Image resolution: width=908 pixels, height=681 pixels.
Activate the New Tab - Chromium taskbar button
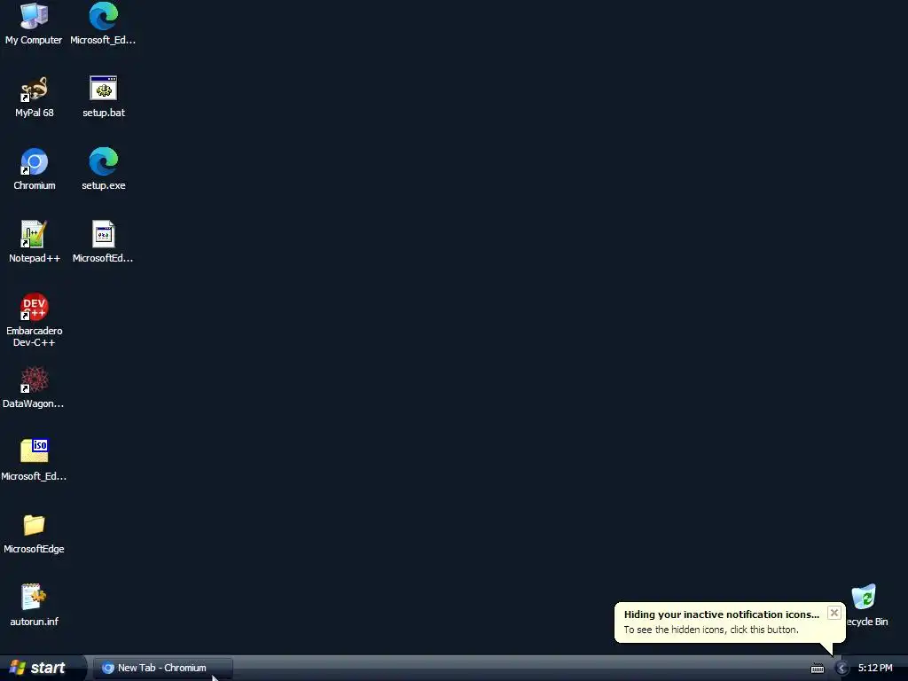(x=163, y=668)
